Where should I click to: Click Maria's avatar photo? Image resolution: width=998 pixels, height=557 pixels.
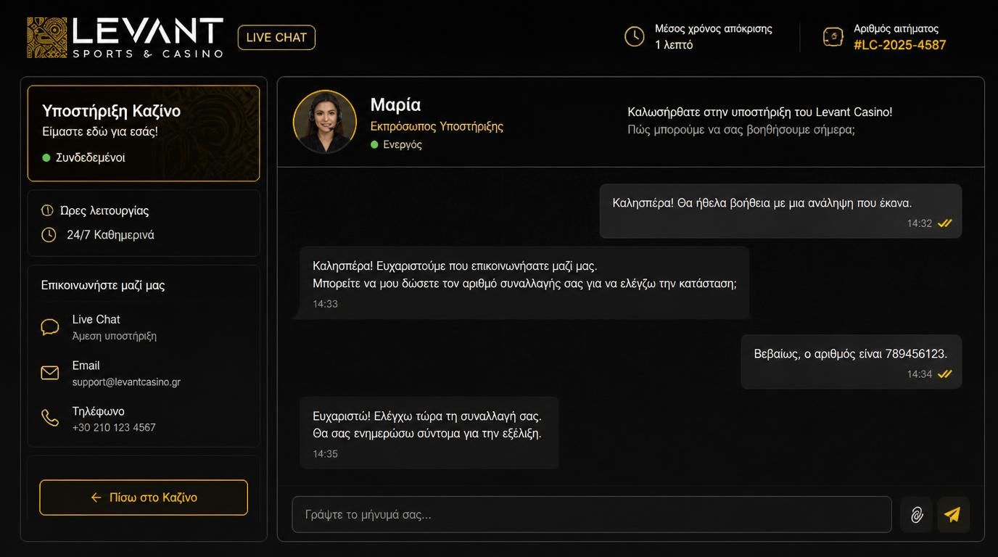coord(325,122)
